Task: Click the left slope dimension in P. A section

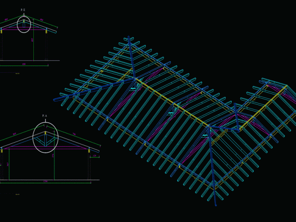Action: point(14,134)
